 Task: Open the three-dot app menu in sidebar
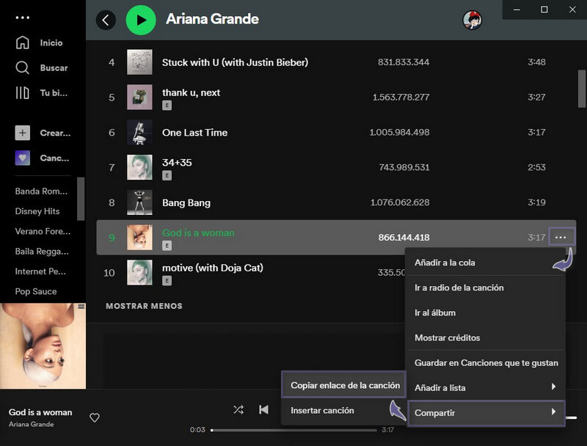[x=23, y=18]
